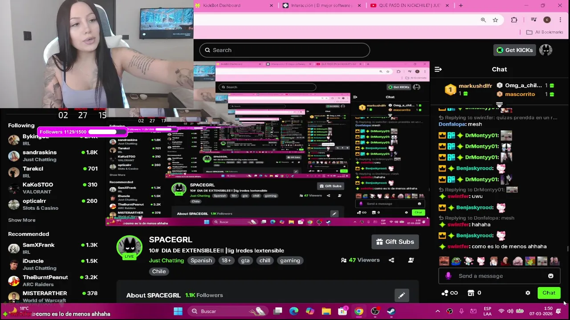Image resolution: width=570 pixels, height=320 pixels.
Task: Open Chrome media controls icon
Action: [533, 20]
